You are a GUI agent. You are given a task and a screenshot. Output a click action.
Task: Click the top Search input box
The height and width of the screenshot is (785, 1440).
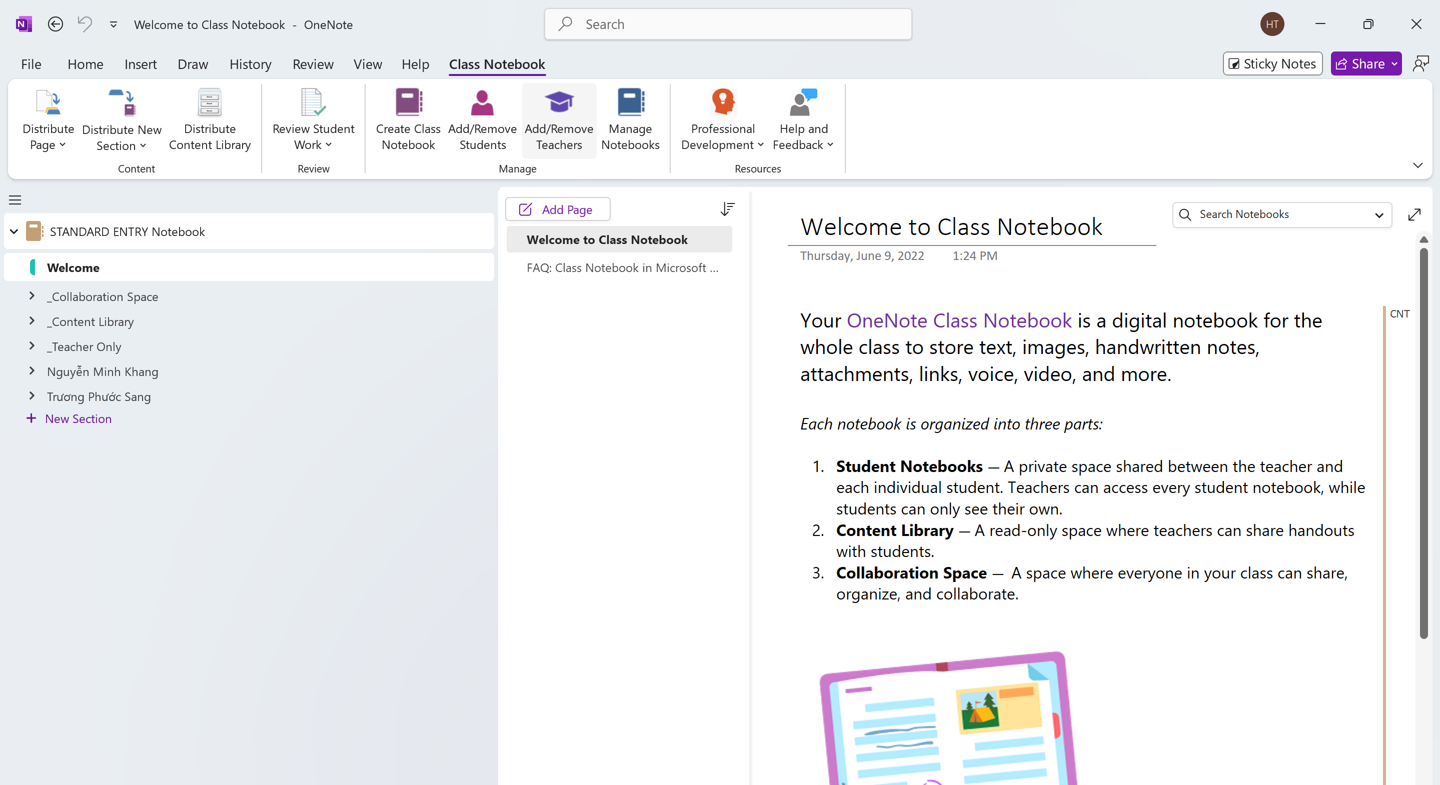pos(728,24)
